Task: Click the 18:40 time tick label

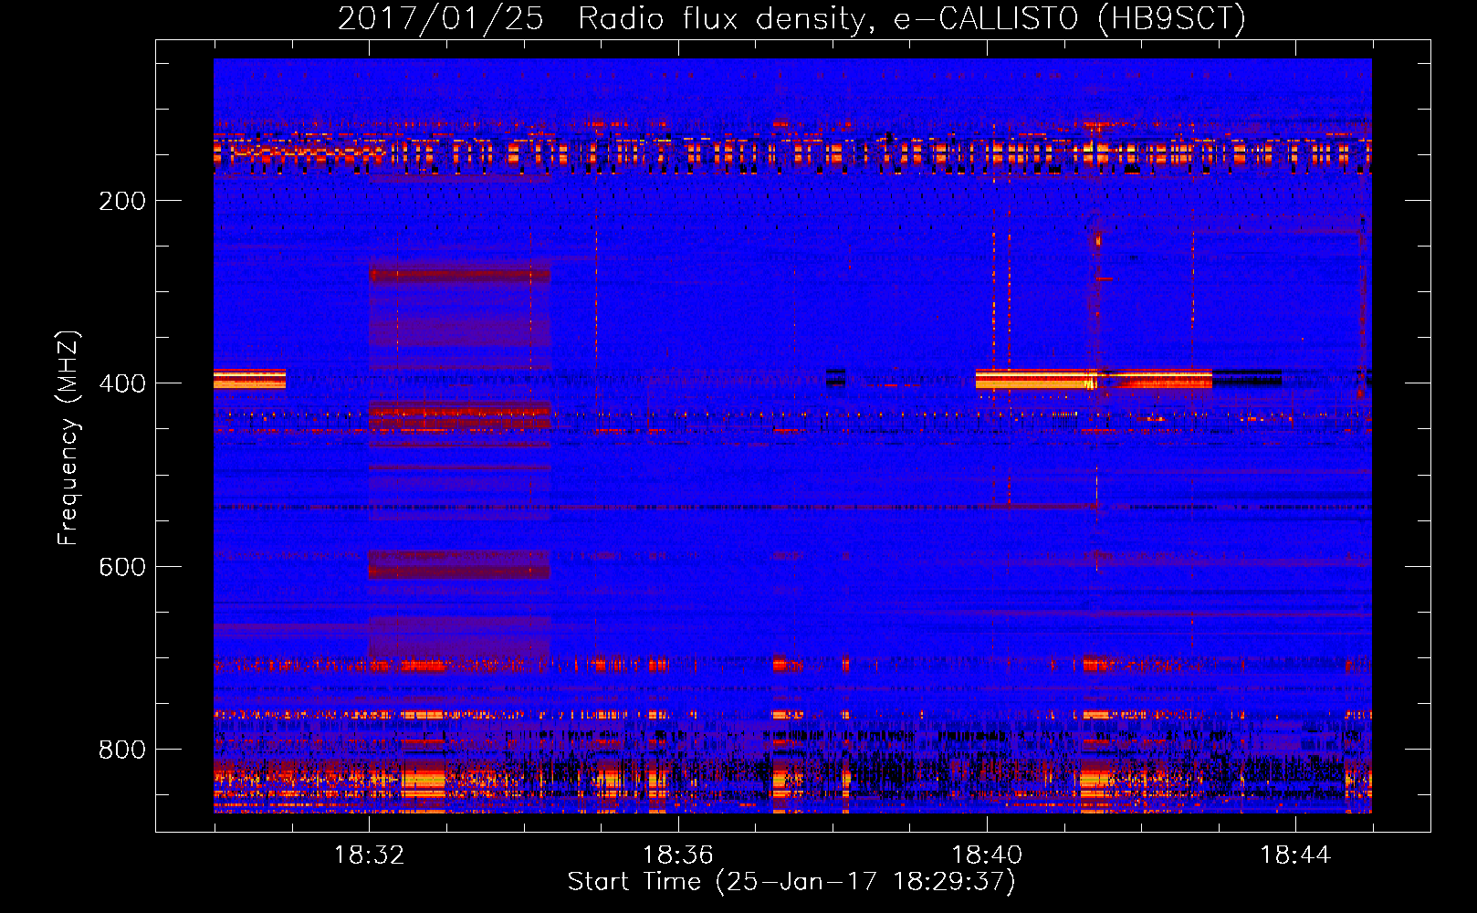Action: [987, 855]
